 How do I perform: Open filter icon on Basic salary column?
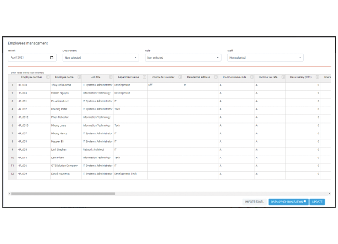pyautogui.click(x=317, y=77)
